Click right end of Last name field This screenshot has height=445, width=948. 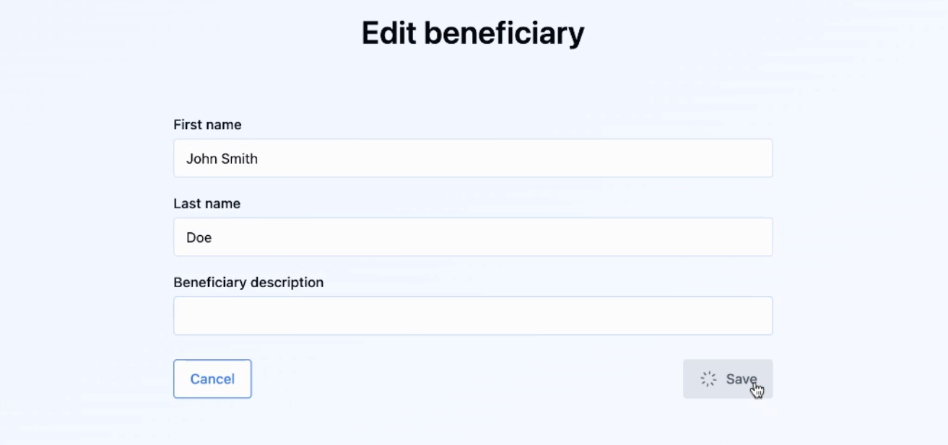(758, 237)
